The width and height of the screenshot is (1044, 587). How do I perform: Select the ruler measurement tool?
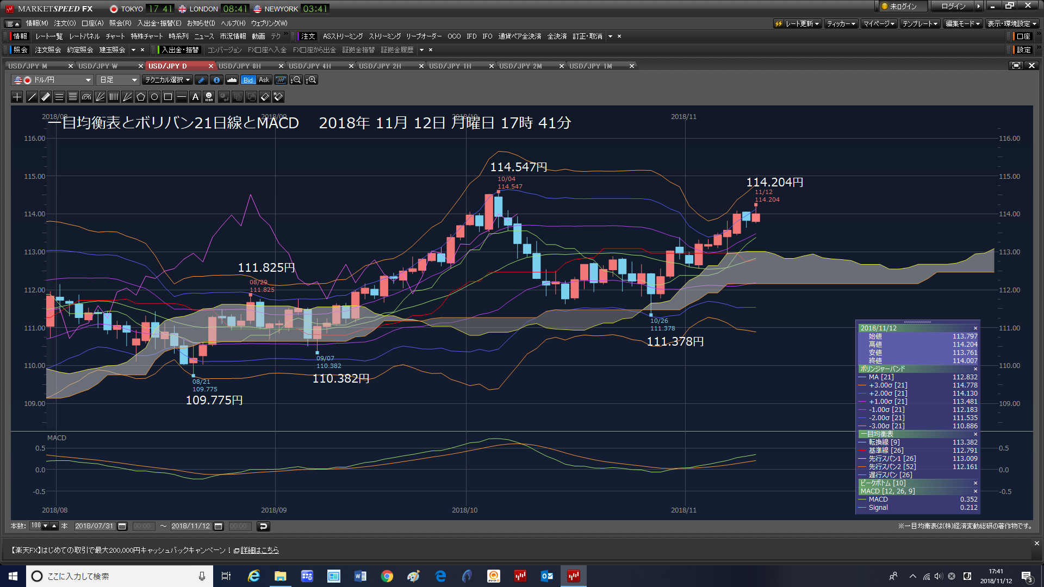coord(46,97)
